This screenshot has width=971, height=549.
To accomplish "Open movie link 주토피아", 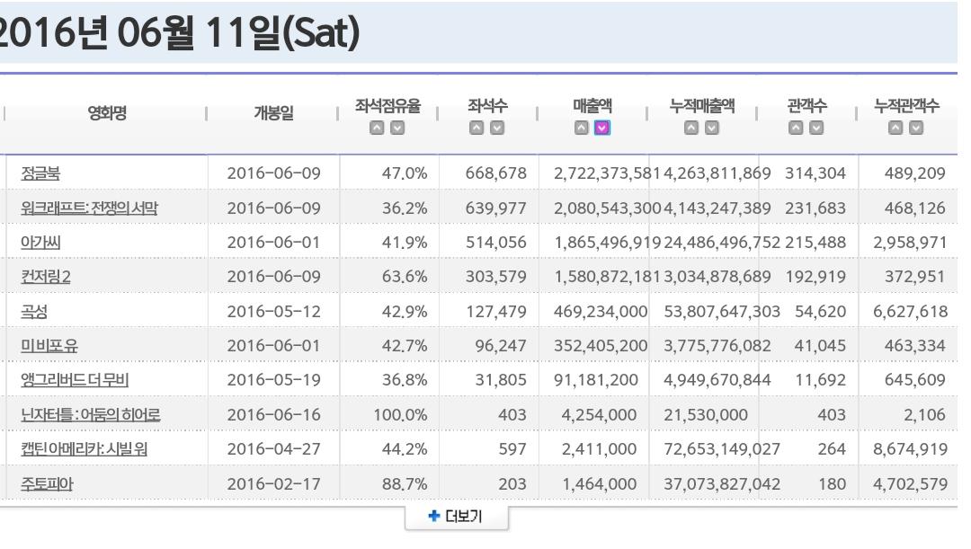I will pos(47,484).
